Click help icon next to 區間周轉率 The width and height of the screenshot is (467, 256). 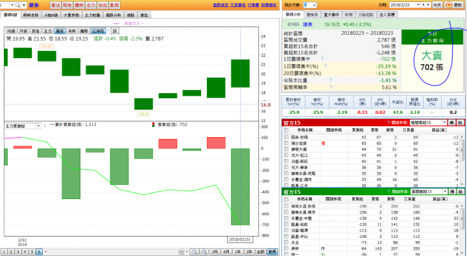click(x=331, y=87)
